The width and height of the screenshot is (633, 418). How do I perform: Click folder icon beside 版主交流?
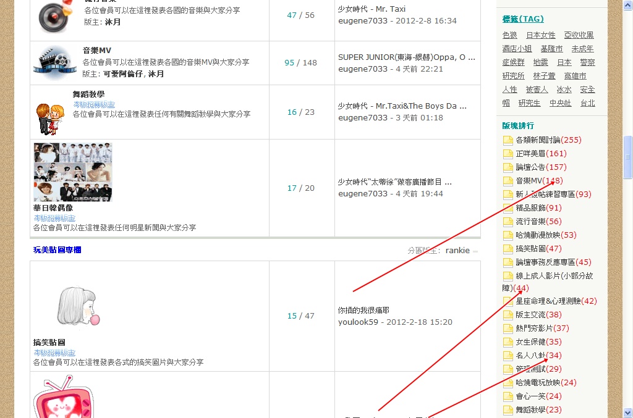pos(508,316)
